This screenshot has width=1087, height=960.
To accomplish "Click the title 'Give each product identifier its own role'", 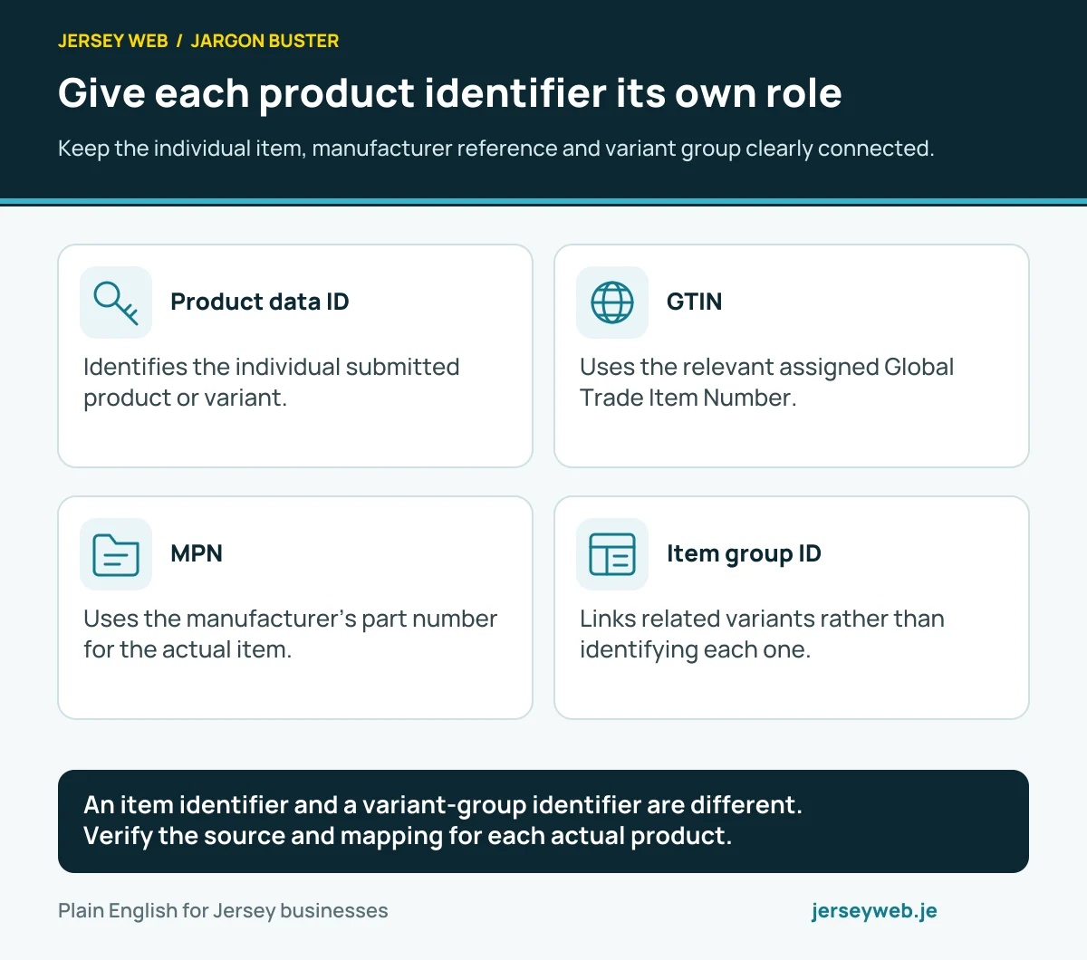I will 450,93.
